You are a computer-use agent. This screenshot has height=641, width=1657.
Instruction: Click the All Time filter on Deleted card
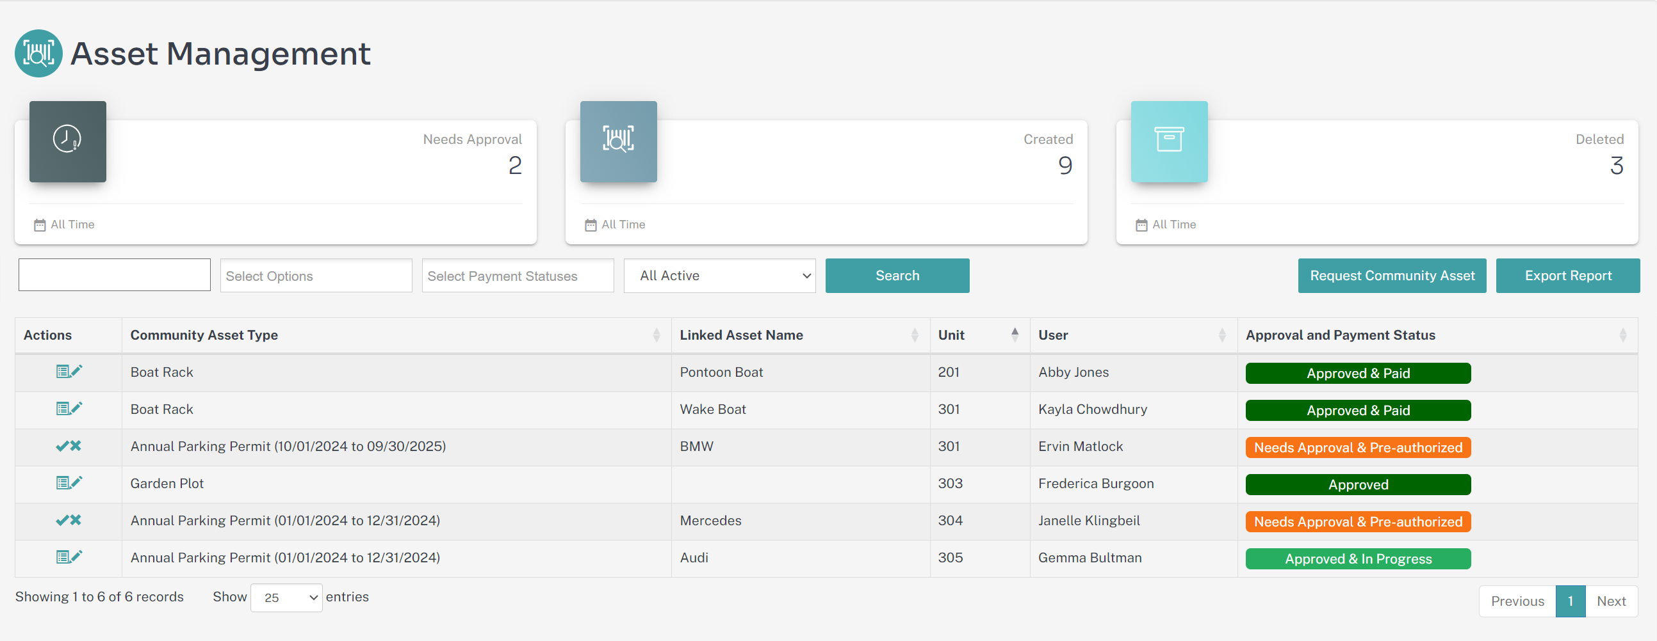1174,225
